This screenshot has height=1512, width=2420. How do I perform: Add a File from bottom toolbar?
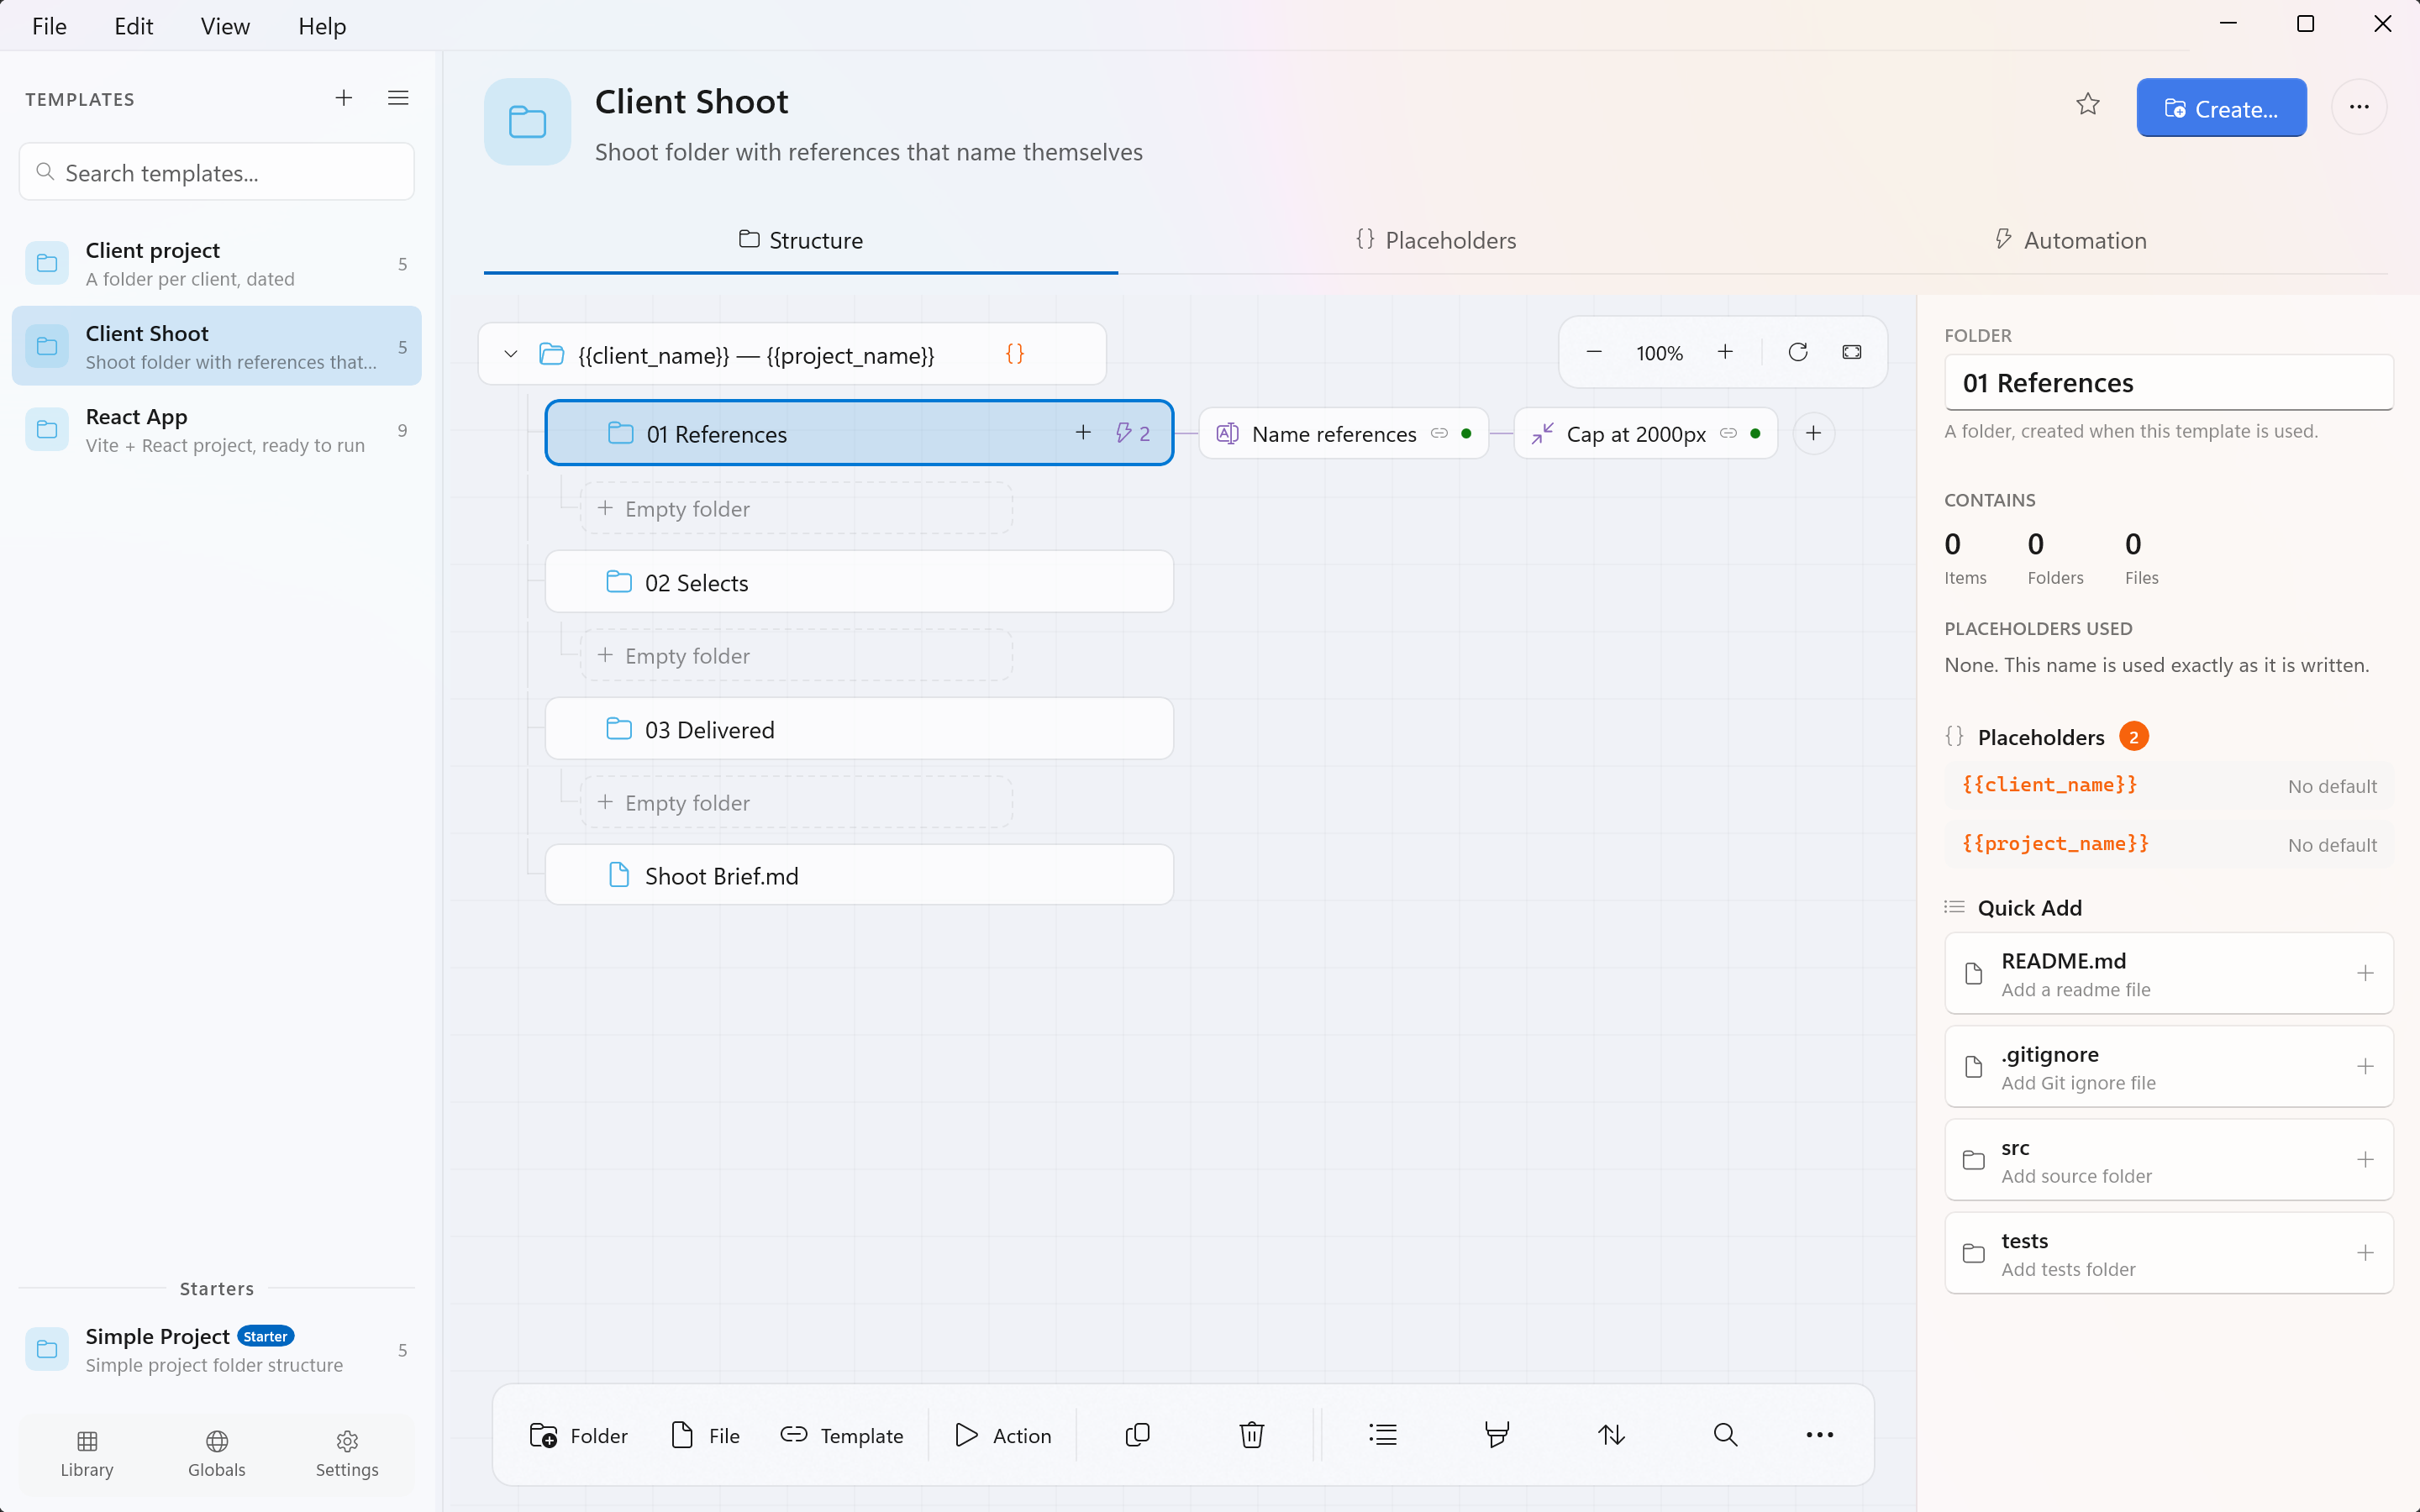point(706,1435)
